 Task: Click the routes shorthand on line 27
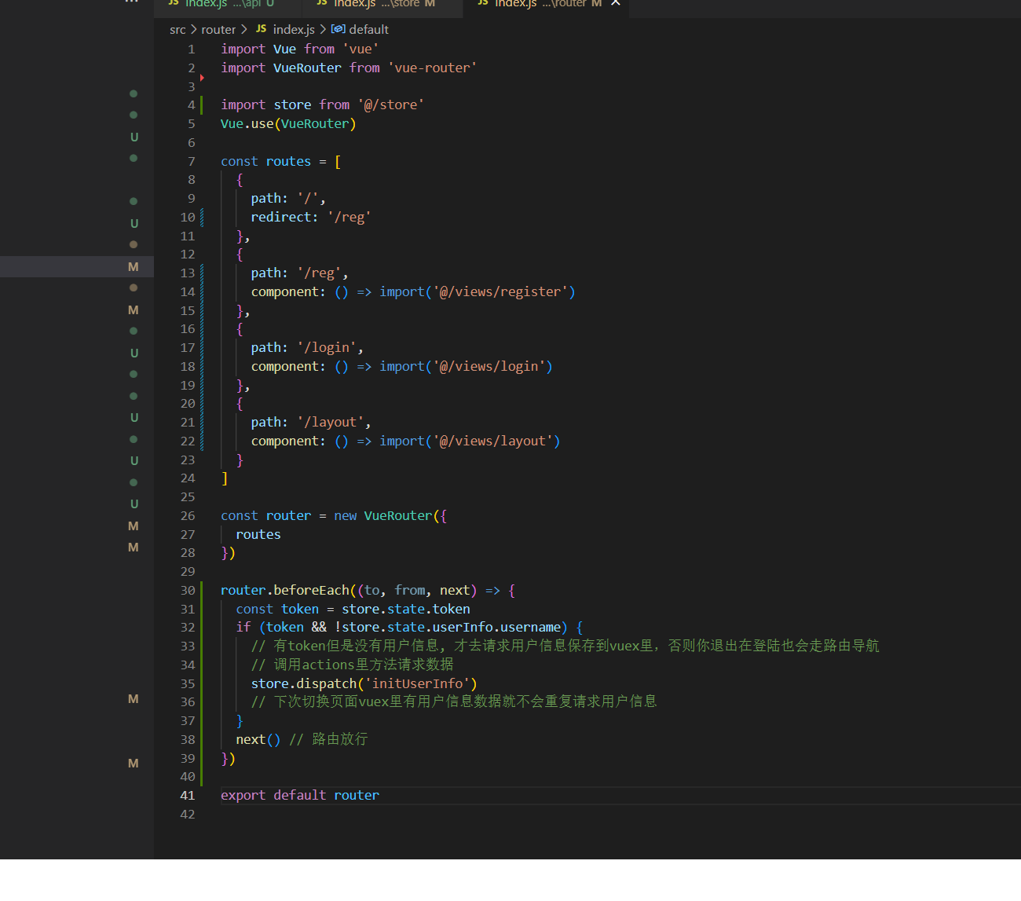258,535
